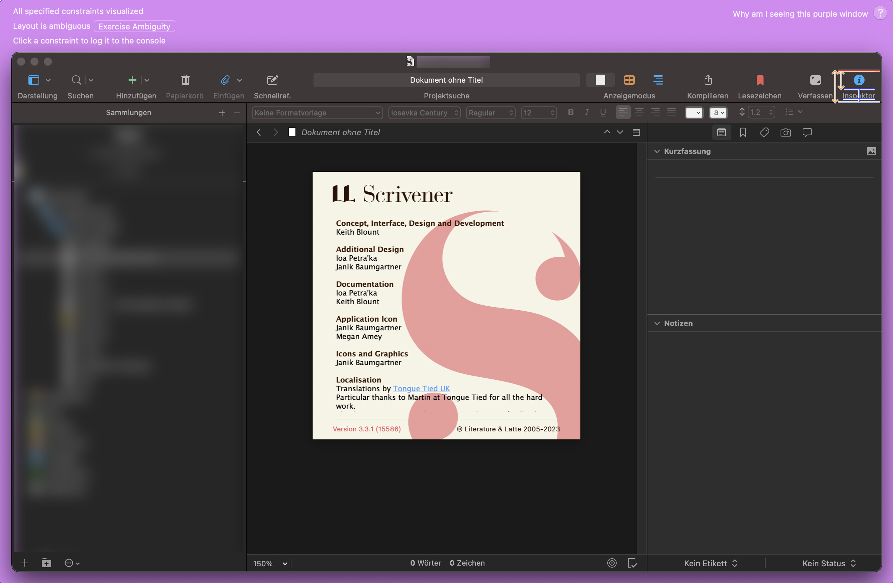893x583 pixels.
Task: Open the Darstellung dropdown arrow
Action: click(x=48, y=80)
